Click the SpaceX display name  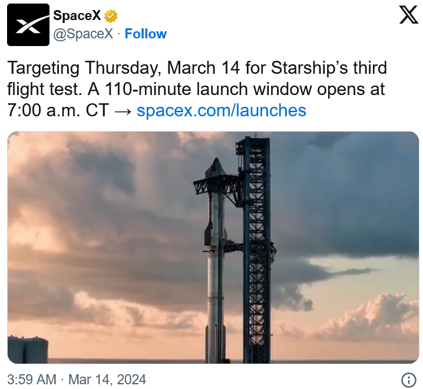pos(77,15)
